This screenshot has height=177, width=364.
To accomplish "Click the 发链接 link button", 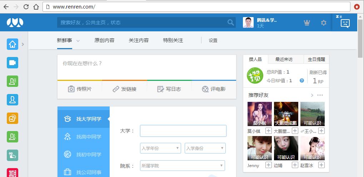I will pos(124,89).
